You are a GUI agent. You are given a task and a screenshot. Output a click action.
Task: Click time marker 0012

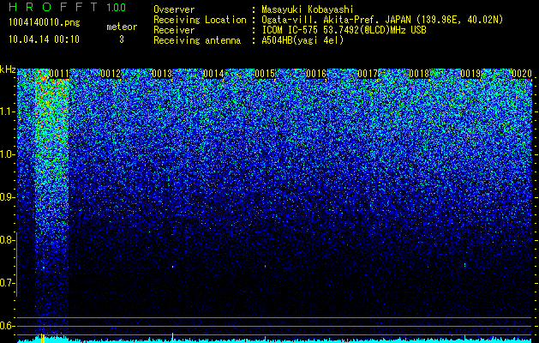click(111, 74)
